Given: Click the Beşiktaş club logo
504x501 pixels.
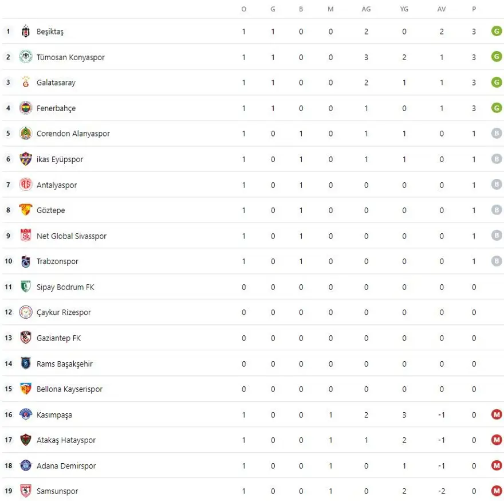Looking at the screenshot, I should (x=26, y=32).
